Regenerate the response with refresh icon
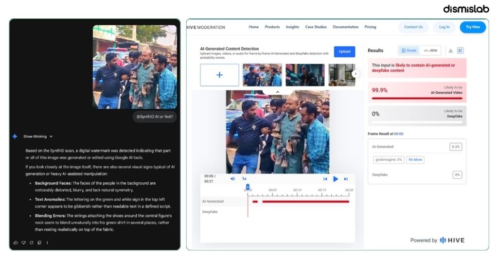Image resolution: width=498 pixels, height=273 pixels. [32, 242]
